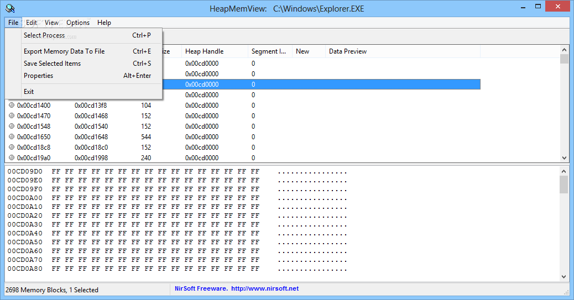574x300 pixels.
Task: Select block address 0x00cd1548
Action: point(34,127)
